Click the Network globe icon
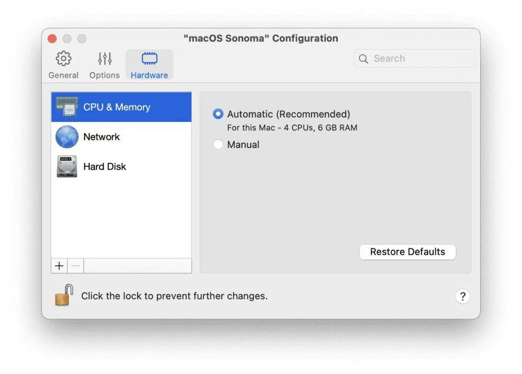522x374 pixels. click(67, 137)
